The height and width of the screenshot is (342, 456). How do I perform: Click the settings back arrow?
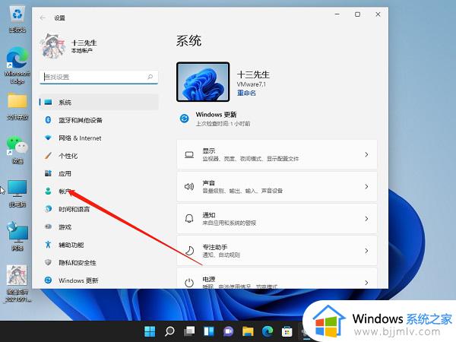43,17
